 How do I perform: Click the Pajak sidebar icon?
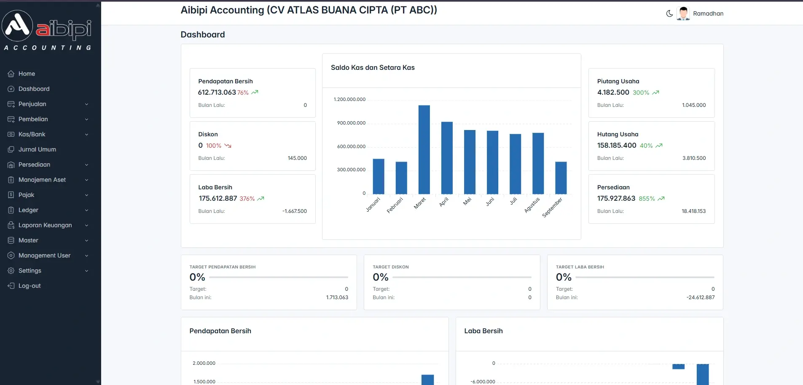[x=11, y=195]
